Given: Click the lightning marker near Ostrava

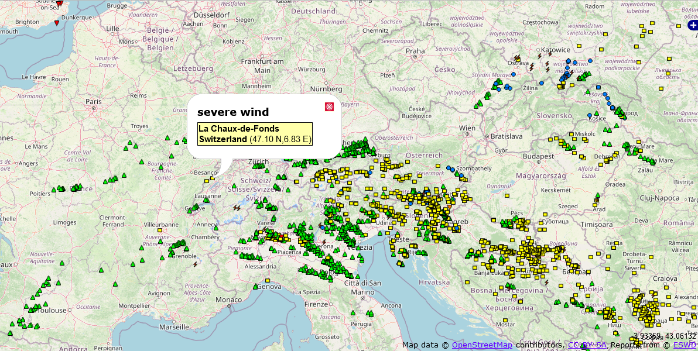Looking at the screenshot, I should click(516, 58).
